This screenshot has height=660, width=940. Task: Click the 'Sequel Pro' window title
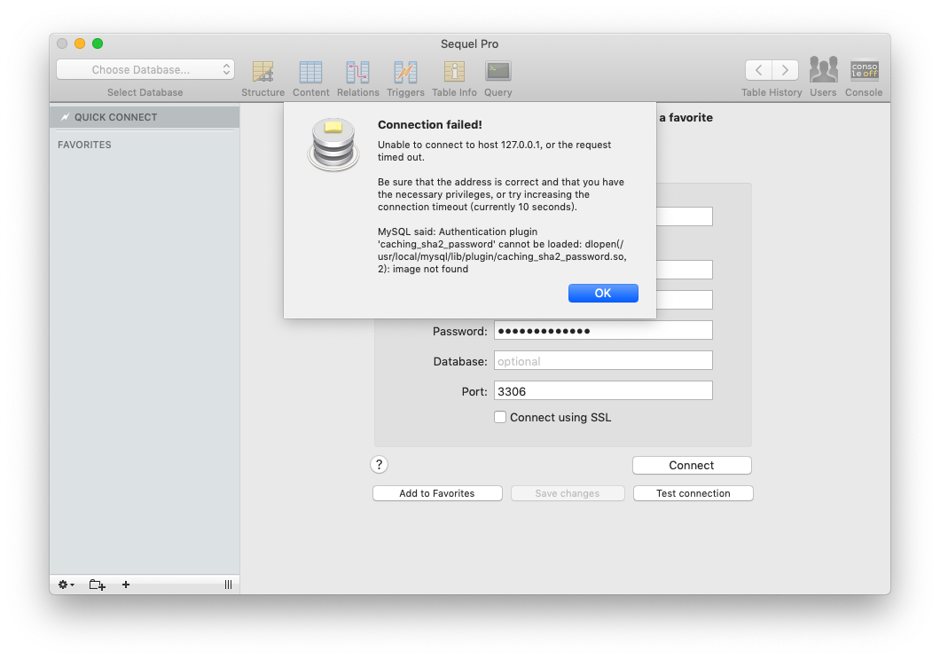469,43
